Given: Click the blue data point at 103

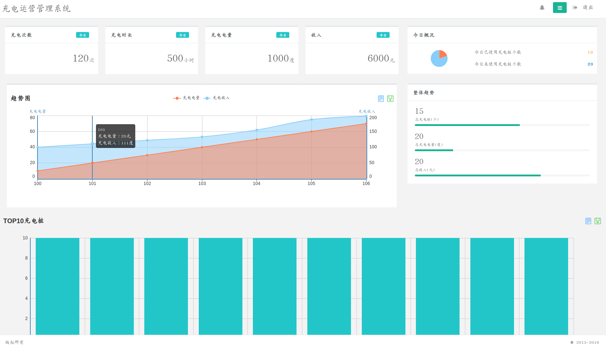Looking at the screenshot, I should [x=202, y=137].
